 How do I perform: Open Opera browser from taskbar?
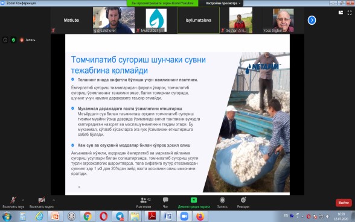(x=103, y=217)
